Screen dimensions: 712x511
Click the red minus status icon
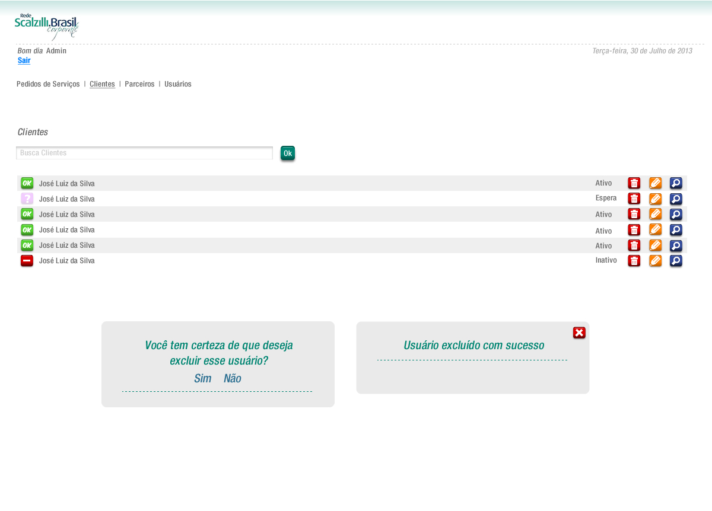[27, 260]
